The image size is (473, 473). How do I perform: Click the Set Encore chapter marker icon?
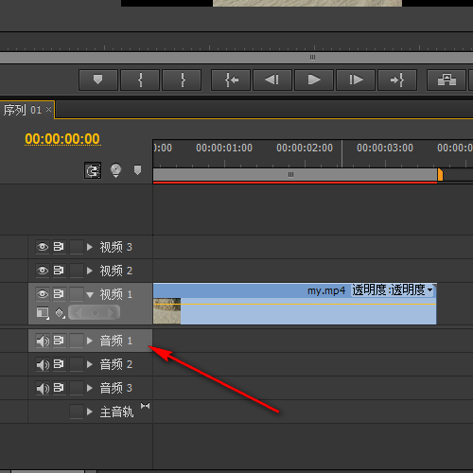click(115, 170)
